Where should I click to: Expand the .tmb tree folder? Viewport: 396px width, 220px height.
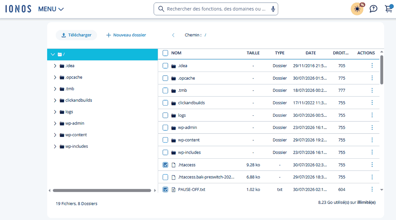click(x=55, y=89)
